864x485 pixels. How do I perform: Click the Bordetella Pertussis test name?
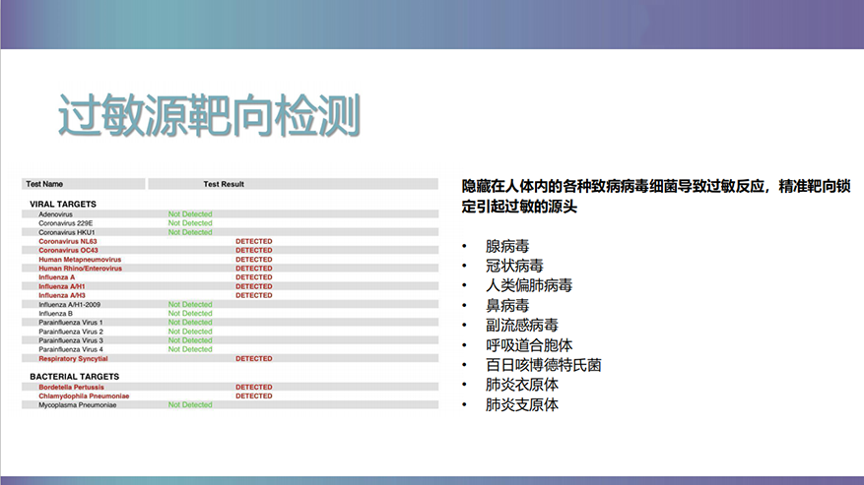[70, 388]
